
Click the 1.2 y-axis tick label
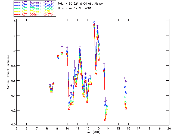pyautogui.click(x=13, y=36)
